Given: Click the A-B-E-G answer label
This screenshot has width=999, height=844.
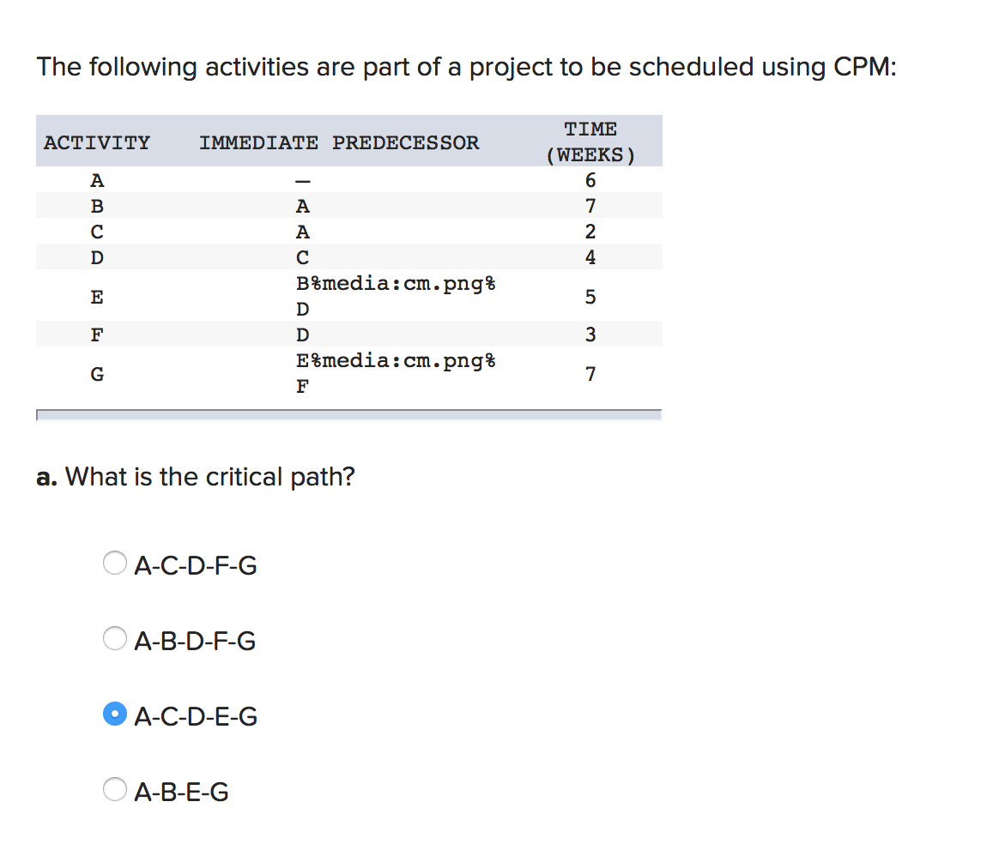Looking at the screenshot, I should tap(182, 792).
